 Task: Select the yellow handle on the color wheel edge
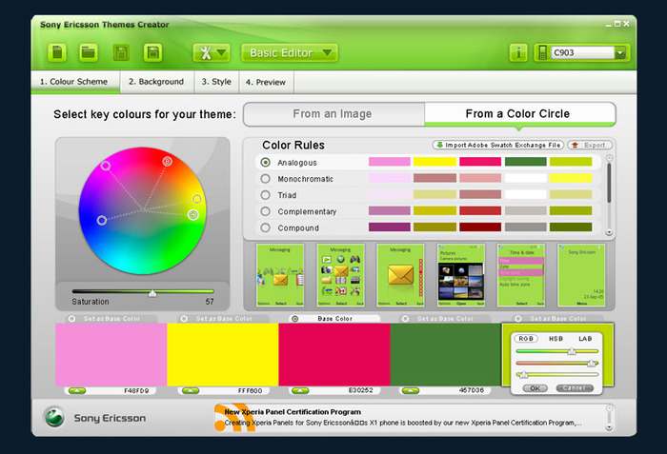click(196, 199)
